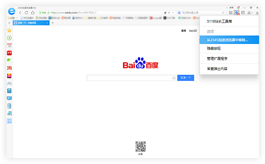Select 隐藏按钮 from the menu
This screenshot has height=164, width=265.
(229, 48)
